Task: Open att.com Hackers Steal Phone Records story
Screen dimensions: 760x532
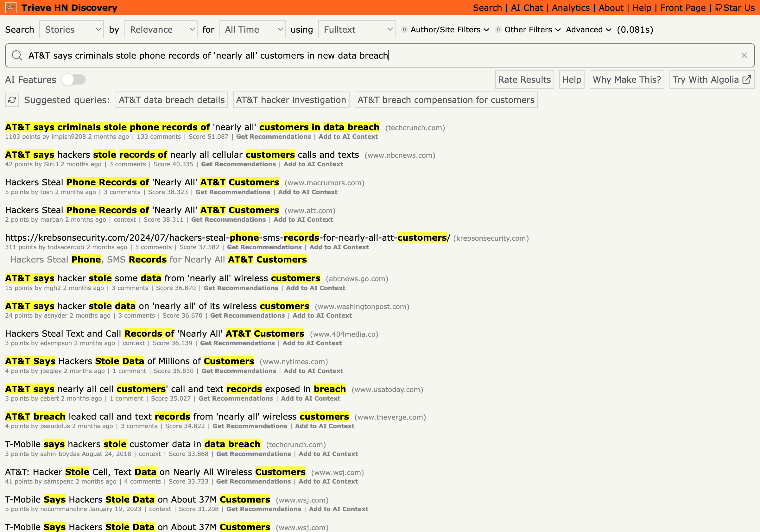Action: point(142,210)
